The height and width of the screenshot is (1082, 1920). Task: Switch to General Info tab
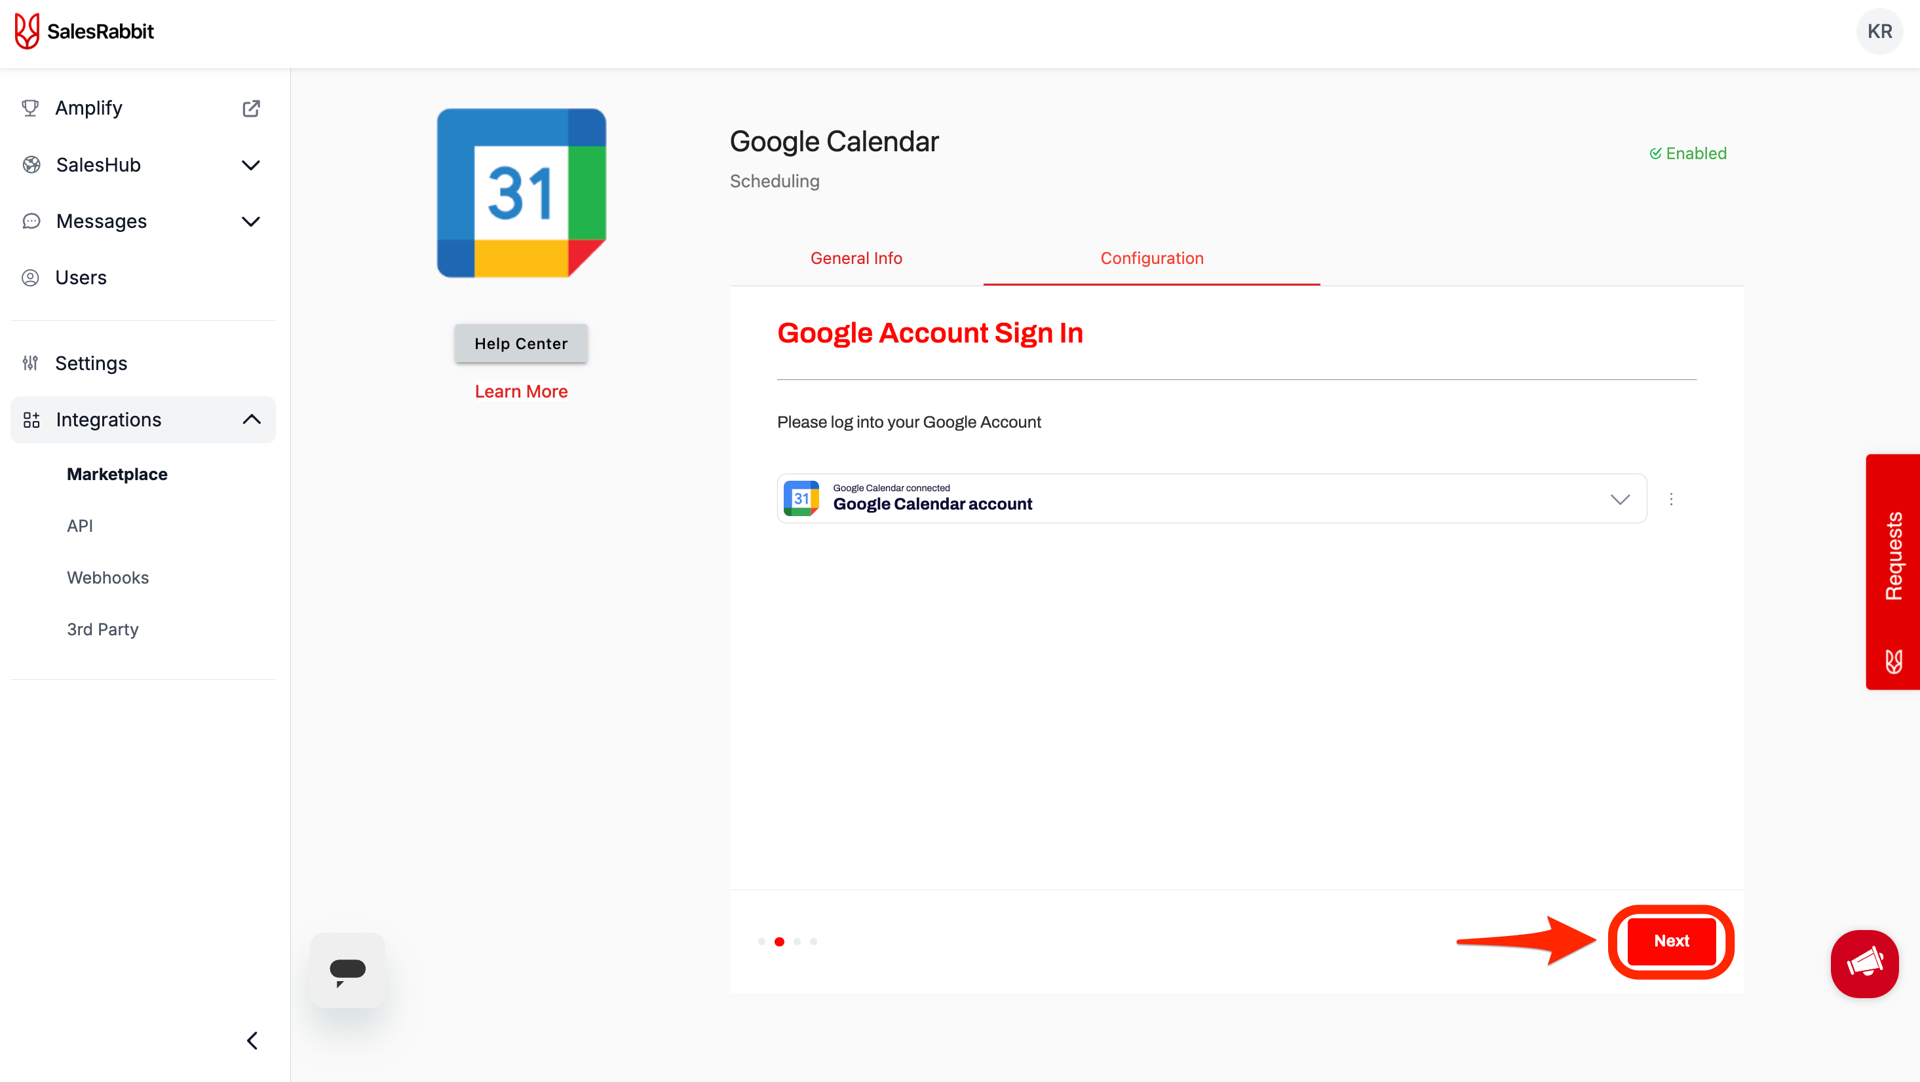[856, 258]
